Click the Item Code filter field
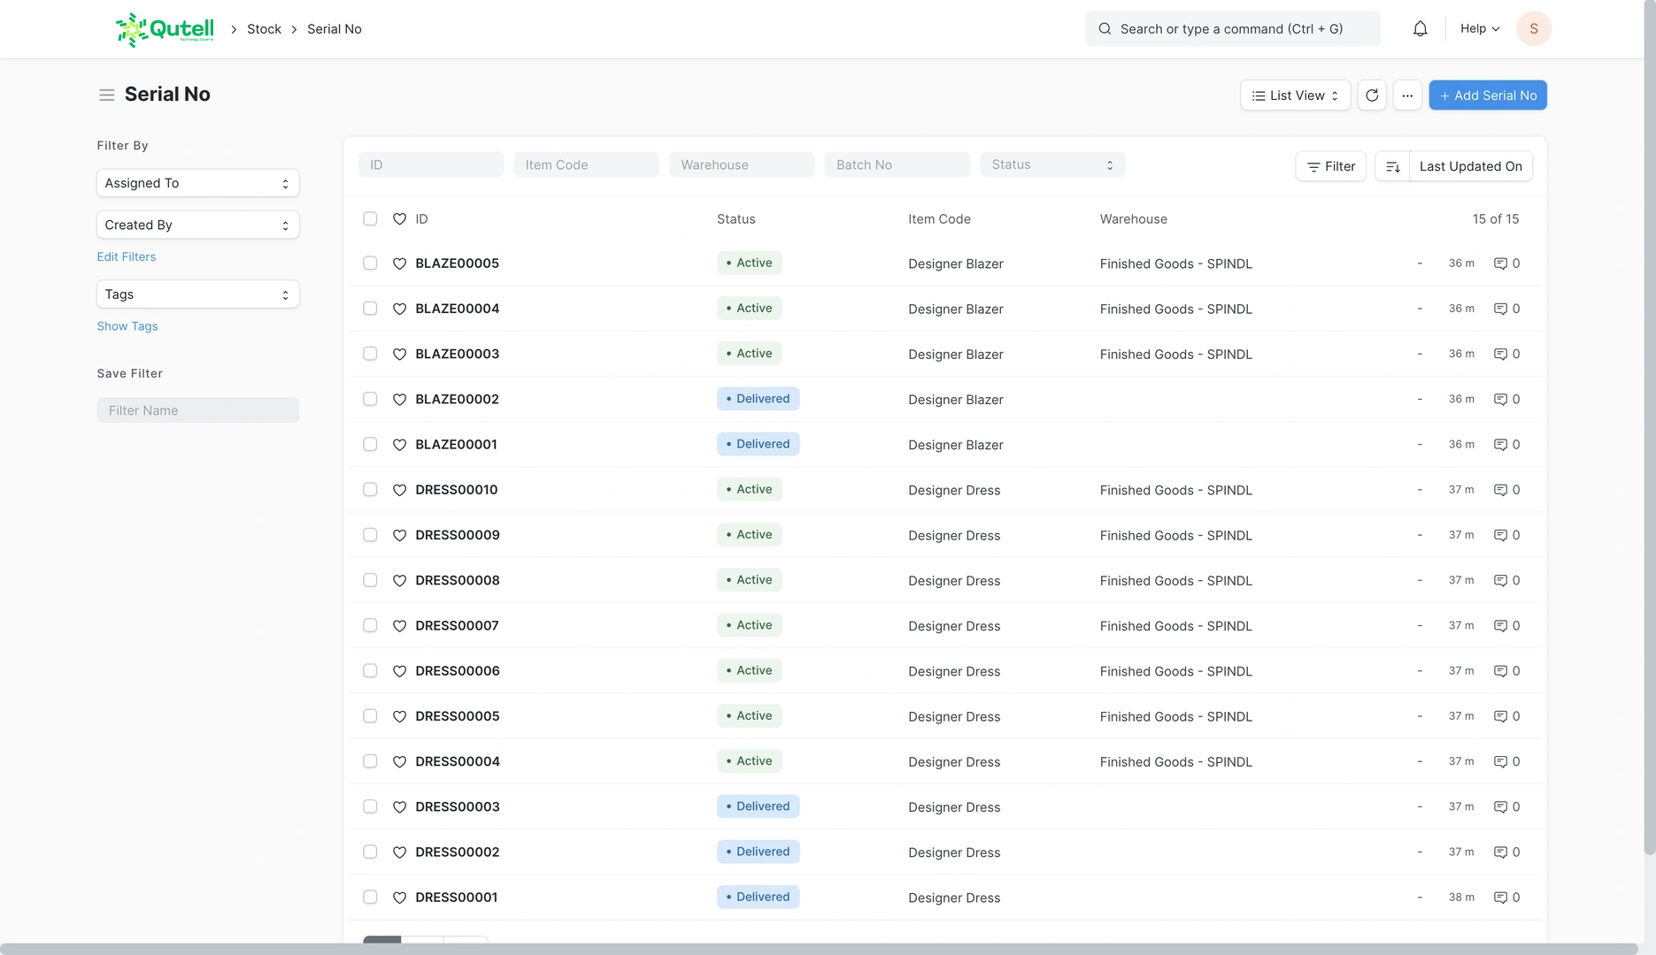This screenshot has width=1656, height=955. [586, 164]
